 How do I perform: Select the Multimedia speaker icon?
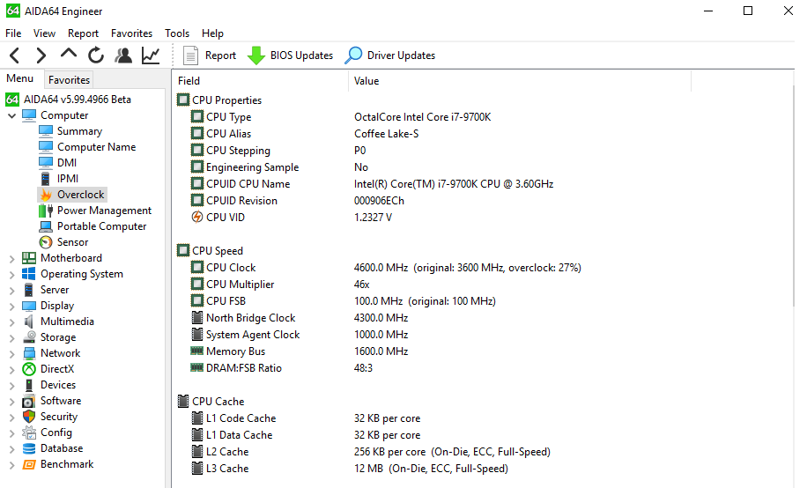(x=29, y=322)
